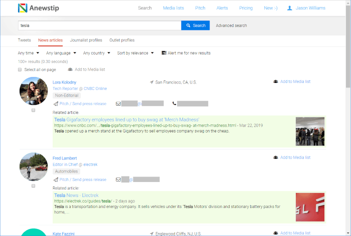Click the Anewstip logo icon
Viewport: 351px width, 236px height.
[23, 8]
